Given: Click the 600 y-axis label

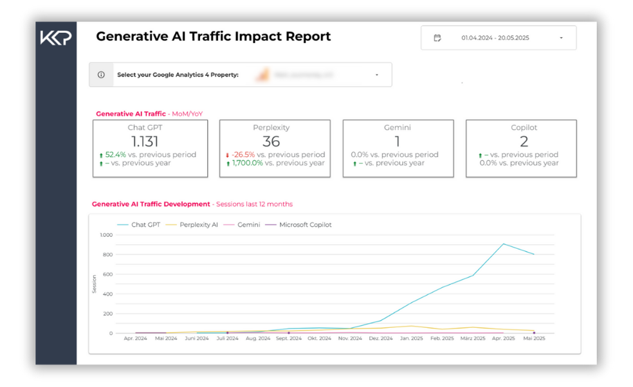Looking at the screenshot, I should coord(108,274).
